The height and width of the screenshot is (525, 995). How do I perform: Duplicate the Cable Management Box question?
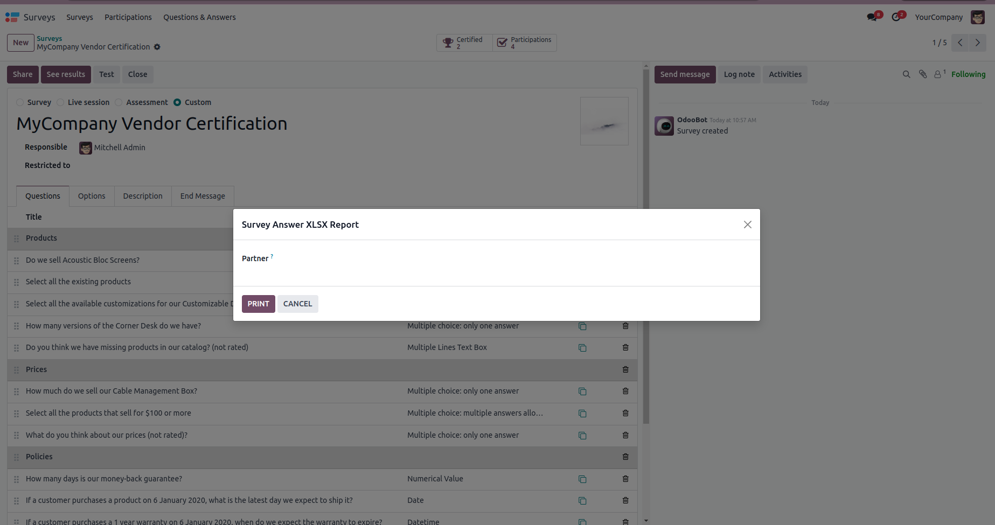[x=582, y=391]
